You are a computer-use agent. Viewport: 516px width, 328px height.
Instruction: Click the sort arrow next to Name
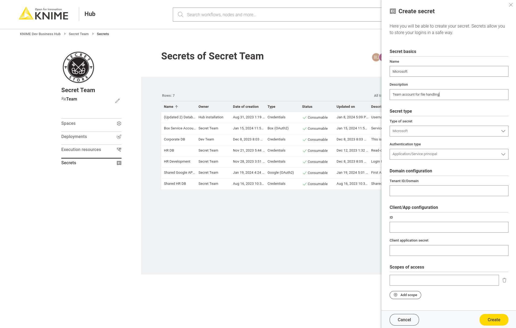click(177, 107)
